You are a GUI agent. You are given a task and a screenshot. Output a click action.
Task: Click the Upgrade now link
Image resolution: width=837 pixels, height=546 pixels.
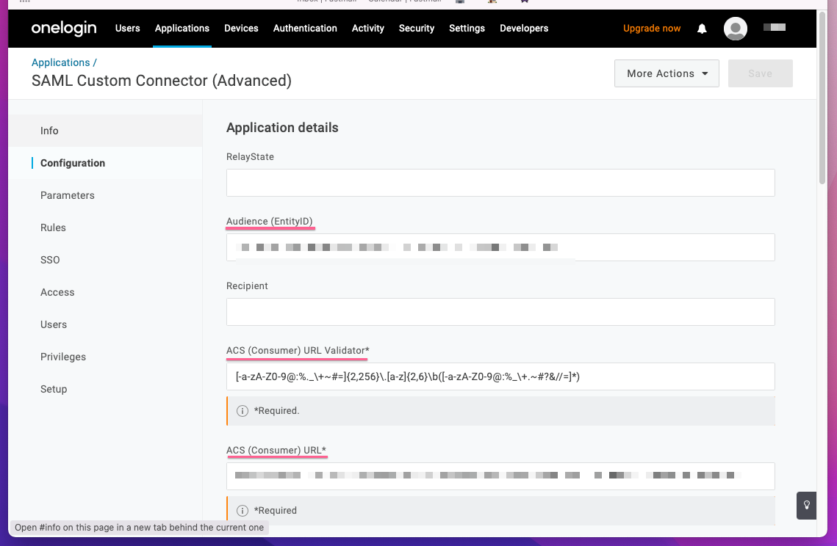(x=651, y=28)
